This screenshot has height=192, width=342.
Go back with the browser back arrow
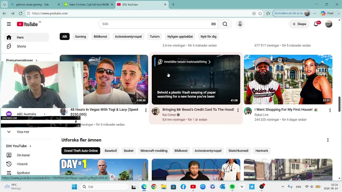coord(5,13)
